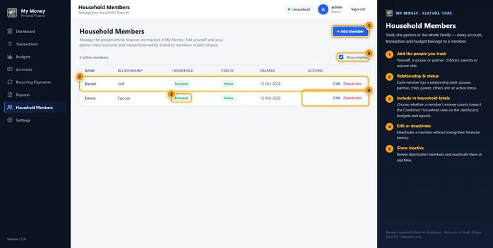Click the Household scope pill in header
493x248 pixels.
[298, 10]
